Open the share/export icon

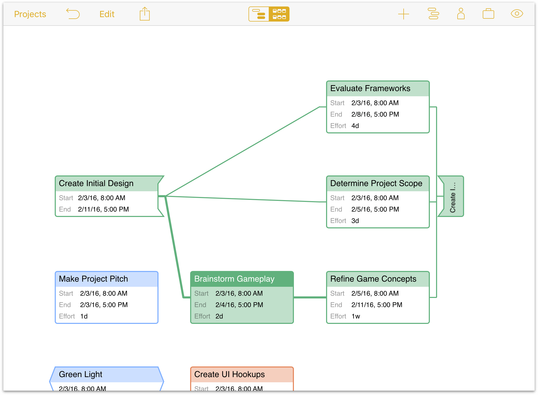coord(144,14)
